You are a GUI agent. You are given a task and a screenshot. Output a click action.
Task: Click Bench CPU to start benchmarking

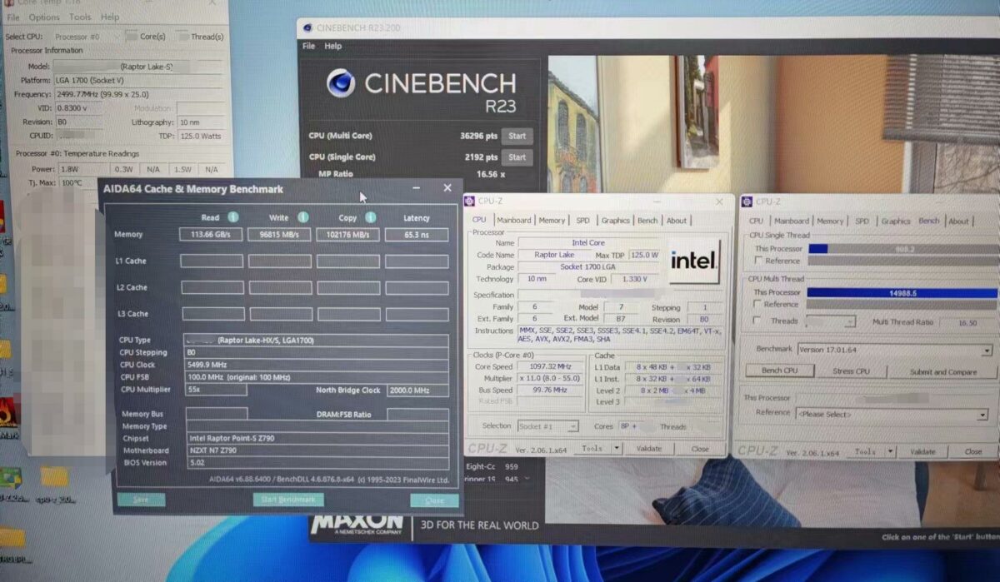[780, 370]
